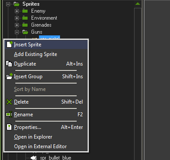The image size is (170, 160).
Task: Expand the Enemy group
Action: tap(17, 11)
